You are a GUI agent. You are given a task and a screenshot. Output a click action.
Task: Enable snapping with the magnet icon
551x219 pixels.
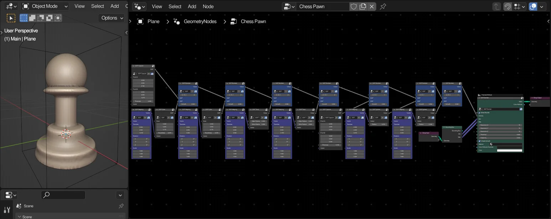point(508,6)
